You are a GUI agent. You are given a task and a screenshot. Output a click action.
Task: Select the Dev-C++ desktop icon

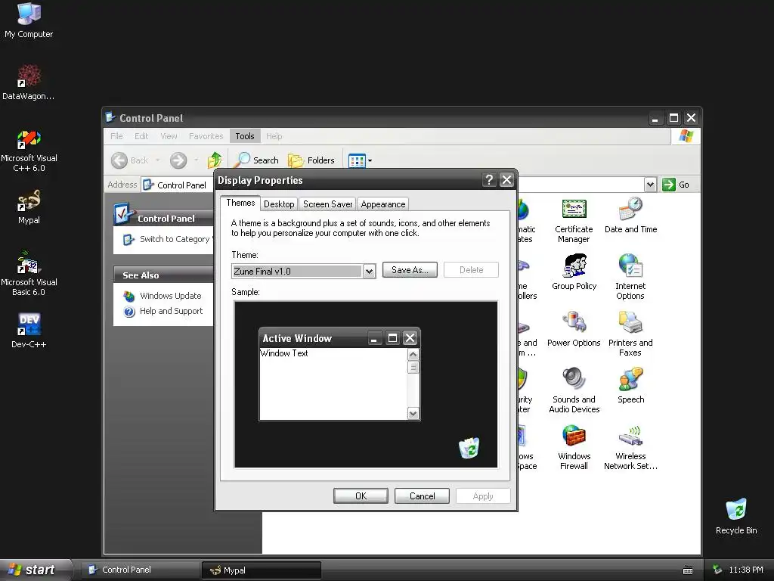[29, 330]
